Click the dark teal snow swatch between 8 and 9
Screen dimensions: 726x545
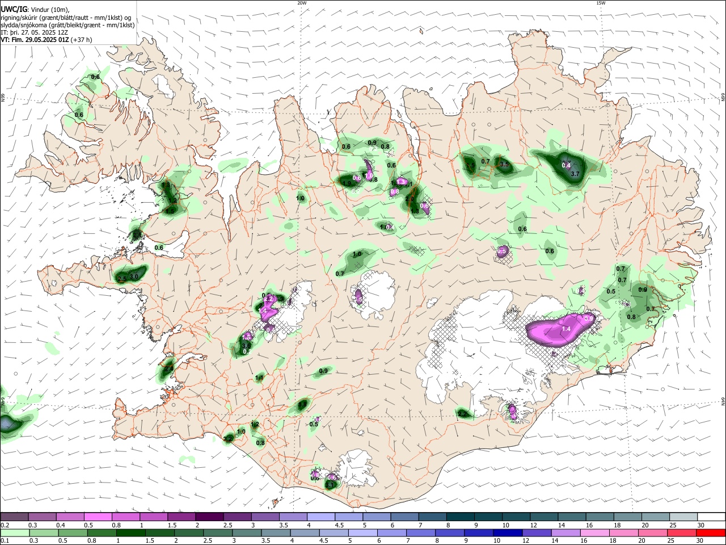click(460, 517)
